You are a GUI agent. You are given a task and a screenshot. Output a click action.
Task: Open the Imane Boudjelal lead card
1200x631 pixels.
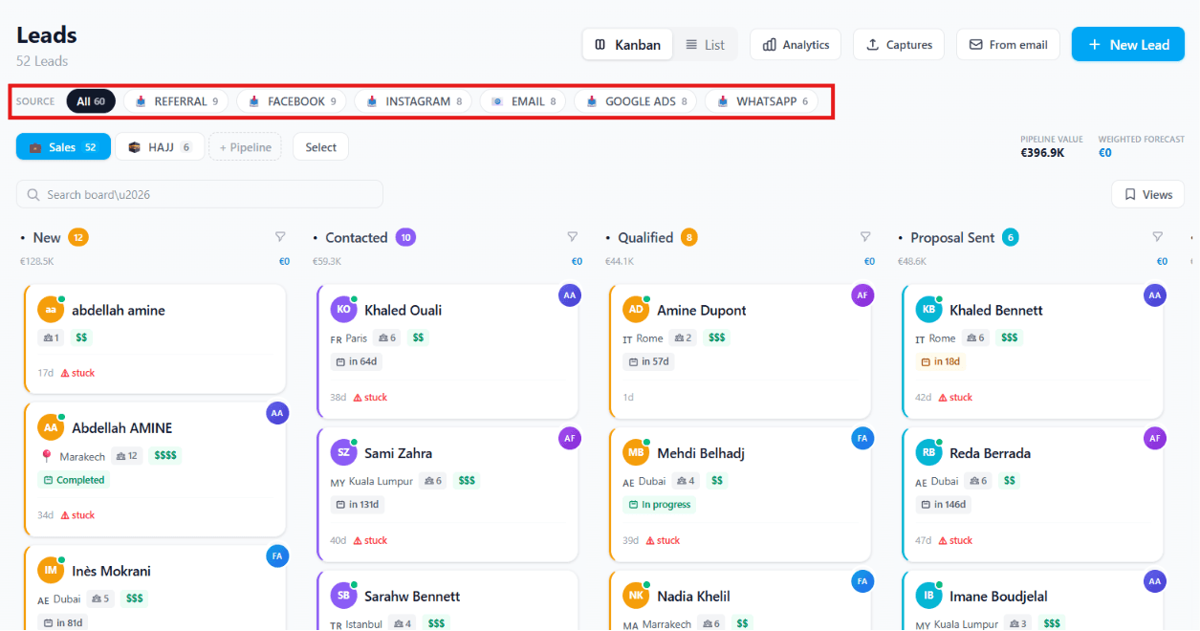click(1033, 600)
